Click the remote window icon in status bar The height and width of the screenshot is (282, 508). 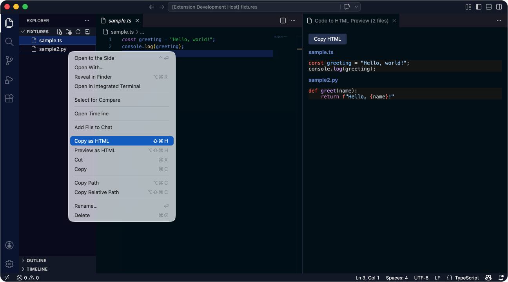7,278
